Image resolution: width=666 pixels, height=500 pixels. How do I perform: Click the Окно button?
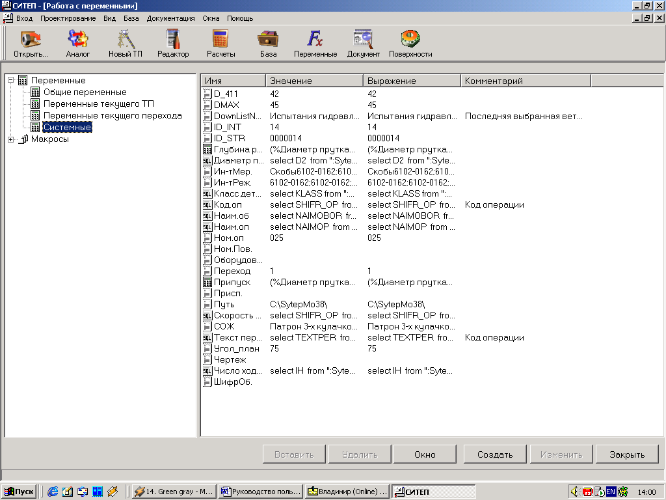pos(425,454)
